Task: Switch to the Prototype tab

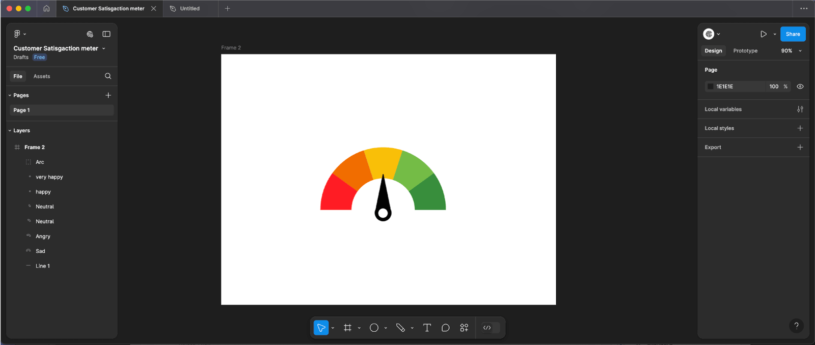Action: click(745, 51)
